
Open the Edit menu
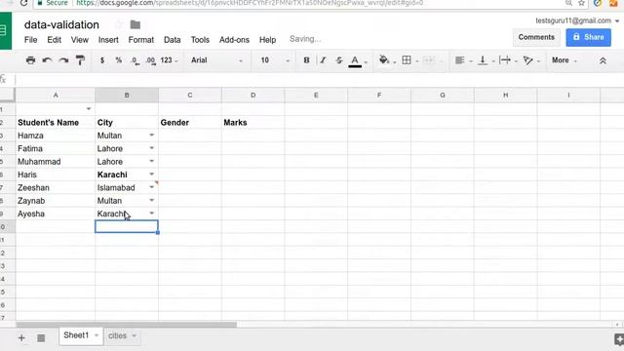pyautogui.click(x=55, y=40)
